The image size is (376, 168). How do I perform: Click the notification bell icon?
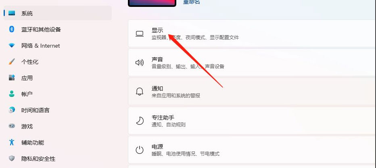[x=140, y=92]
